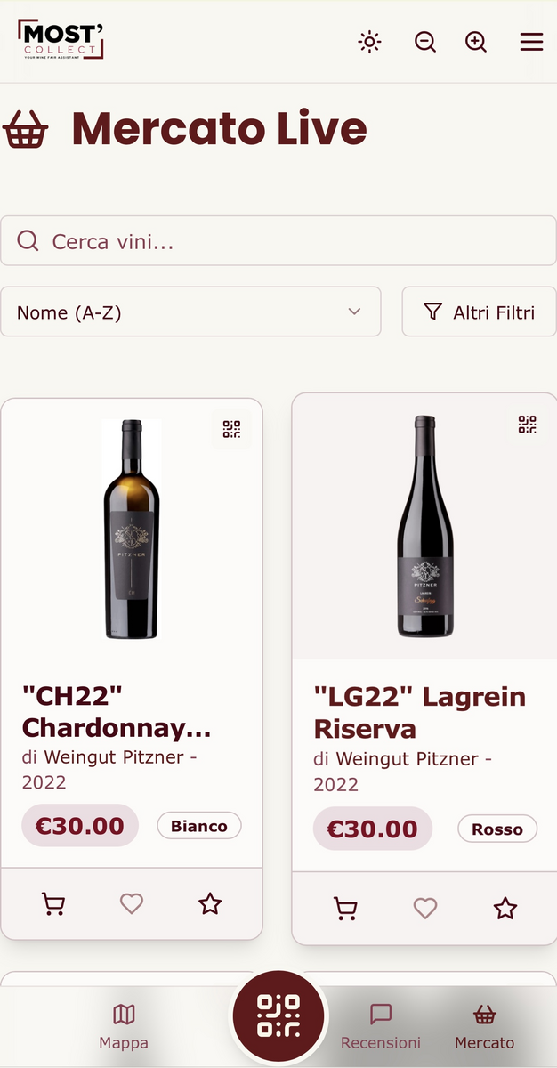Viewport: 557px width, 1068px height.
Task: Open the Mappa tab
Action: click(124, 1026)
